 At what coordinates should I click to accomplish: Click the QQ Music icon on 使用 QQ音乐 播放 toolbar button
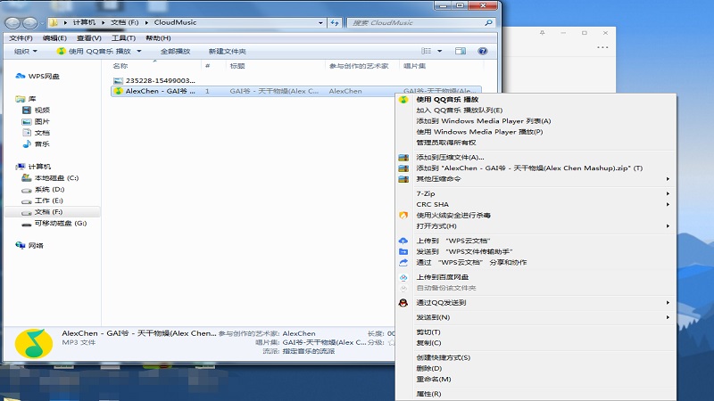[61, 51]
